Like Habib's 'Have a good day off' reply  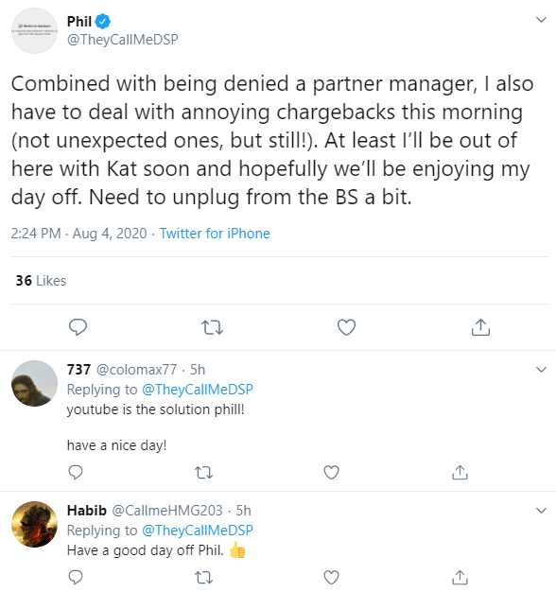pos(331,577)
